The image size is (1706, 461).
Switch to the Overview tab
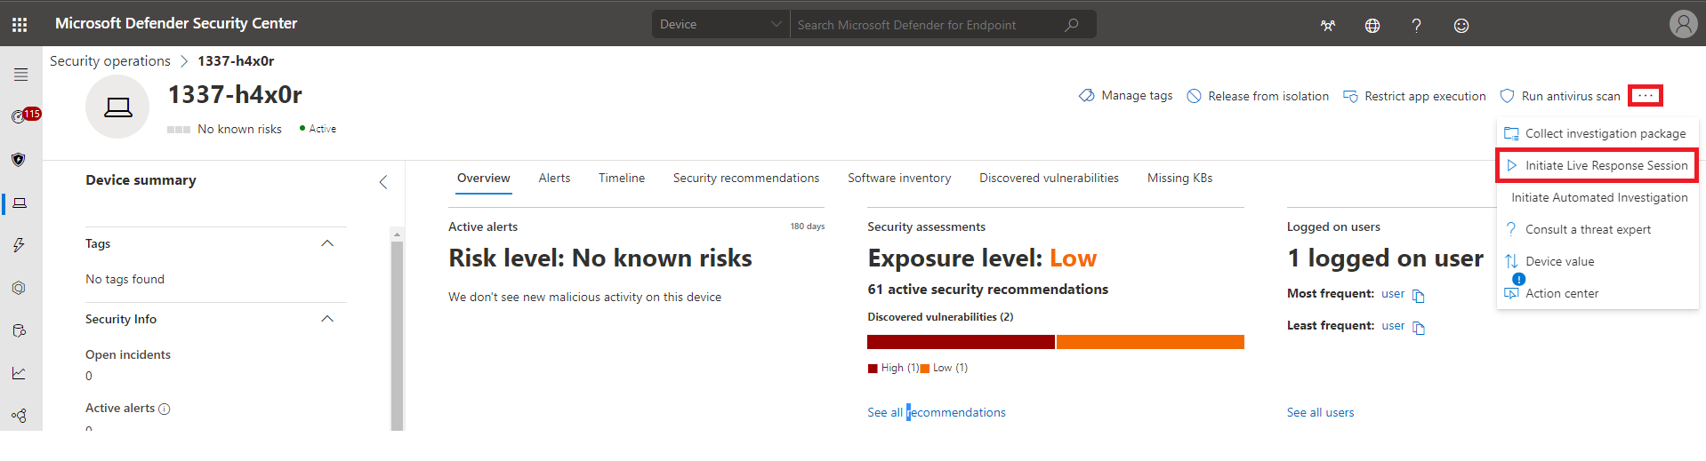click(484, 179)
